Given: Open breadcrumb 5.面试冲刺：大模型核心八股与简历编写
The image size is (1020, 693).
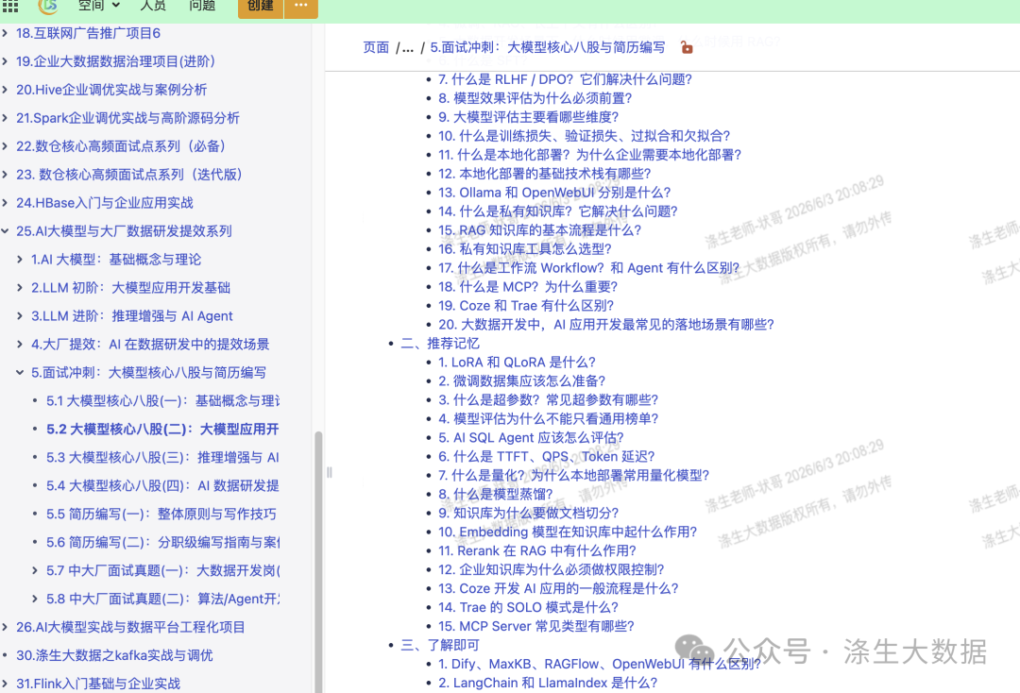Looking at the screenshot, I should (x=548, y=47).
